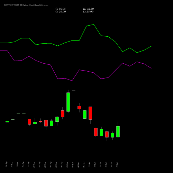Click the 29 Sep date label

pos(67,165)
